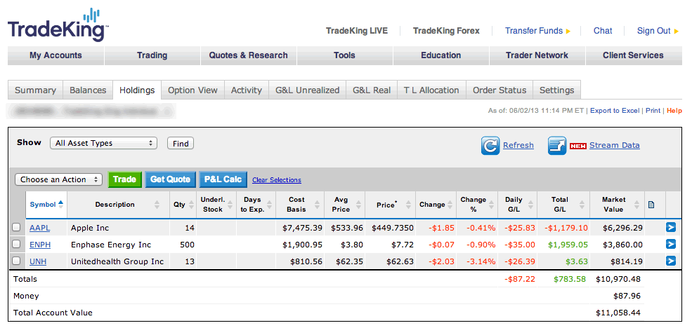Click the Export to Excel link
The height and width of the screenshot is (328, 692).
(615, 111)
